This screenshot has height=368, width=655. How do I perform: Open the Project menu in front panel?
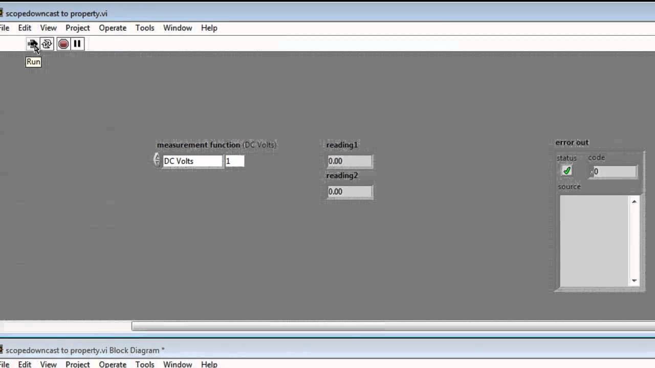pyautogui.click(x=78, y=28)
